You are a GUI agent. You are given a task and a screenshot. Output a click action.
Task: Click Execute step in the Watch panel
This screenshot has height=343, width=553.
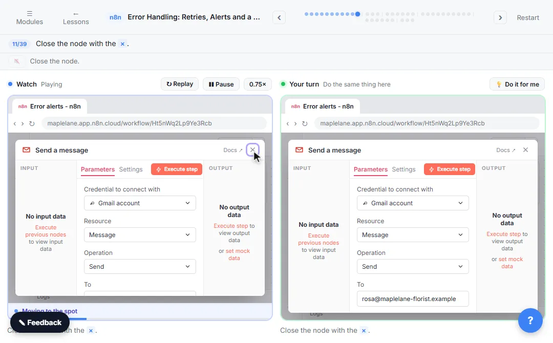coord(176,169)
